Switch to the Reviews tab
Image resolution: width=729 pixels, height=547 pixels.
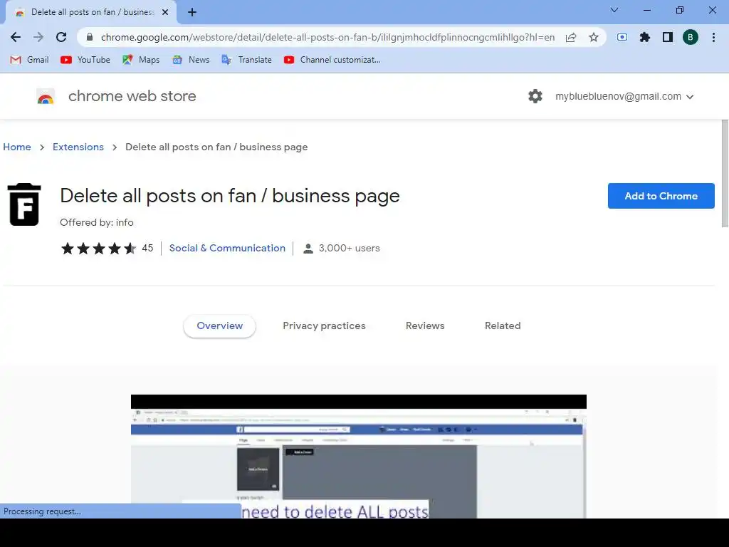point(425,326)
